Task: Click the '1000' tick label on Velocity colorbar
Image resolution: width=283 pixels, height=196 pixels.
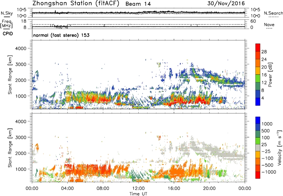Action: point(267,124)
